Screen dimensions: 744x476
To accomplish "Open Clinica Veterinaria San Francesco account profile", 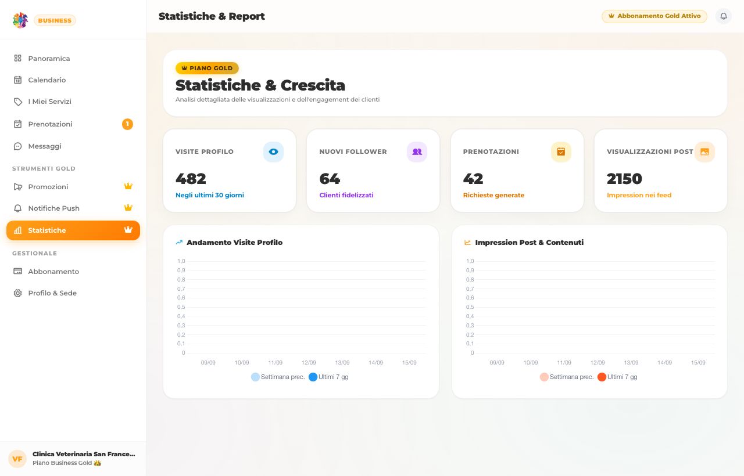I will [x=73, y=459].
